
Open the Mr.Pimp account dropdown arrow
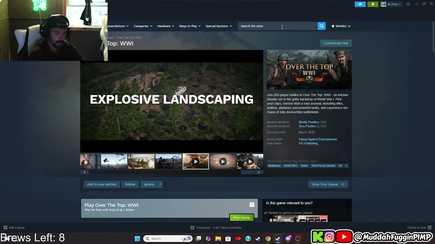400,4
